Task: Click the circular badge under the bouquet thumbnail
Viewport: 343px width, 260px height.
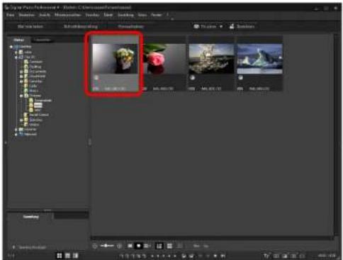Action: pyautogui.click(x=96, y=78)
